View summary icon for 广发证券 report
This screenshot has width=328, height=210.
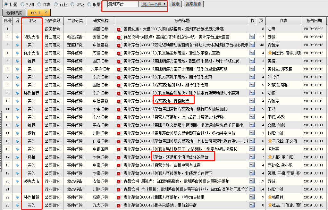tap(252, 141)
